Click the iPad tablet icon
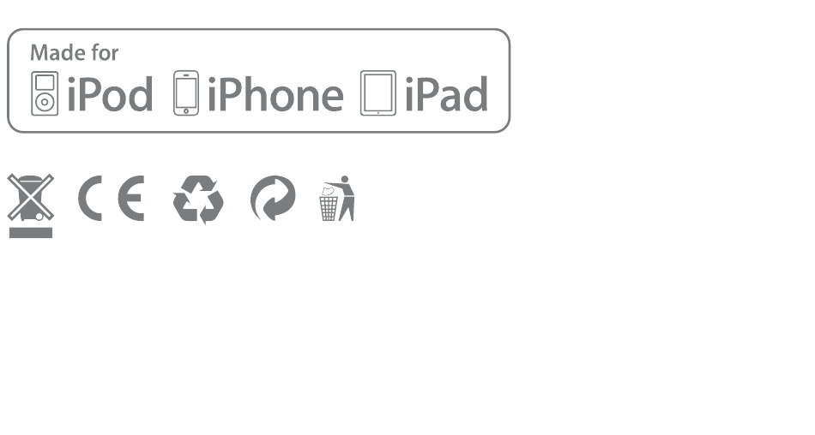815x435 pixels. (x=377, y=93)
